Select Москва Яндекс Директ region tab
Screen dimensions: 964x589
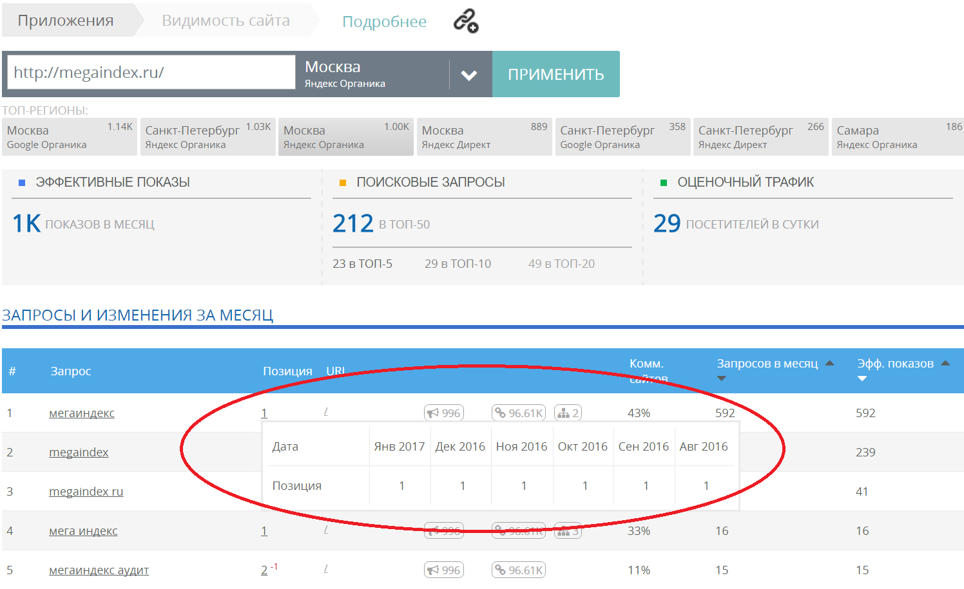pos(485,136)
